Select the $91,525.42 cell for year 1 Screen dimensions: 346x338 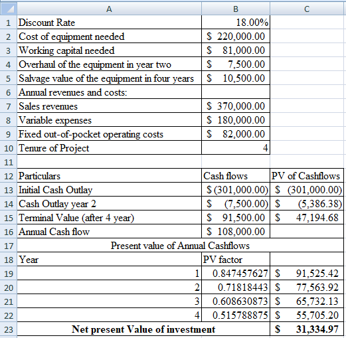click(x=307, y=274)
